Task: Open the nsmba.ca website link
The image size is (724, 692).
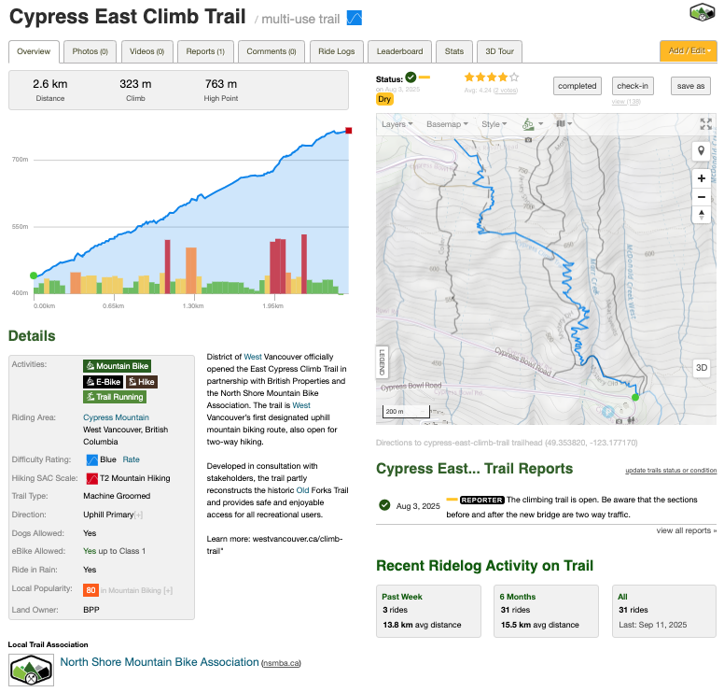Action: pyautogui.click(x=281, y=663)
